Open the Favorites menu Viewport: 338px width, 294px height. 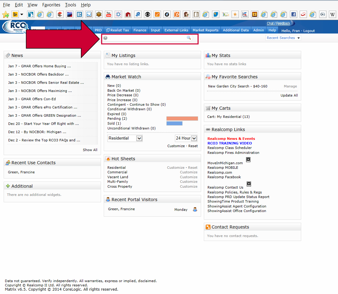click(51, 5)
